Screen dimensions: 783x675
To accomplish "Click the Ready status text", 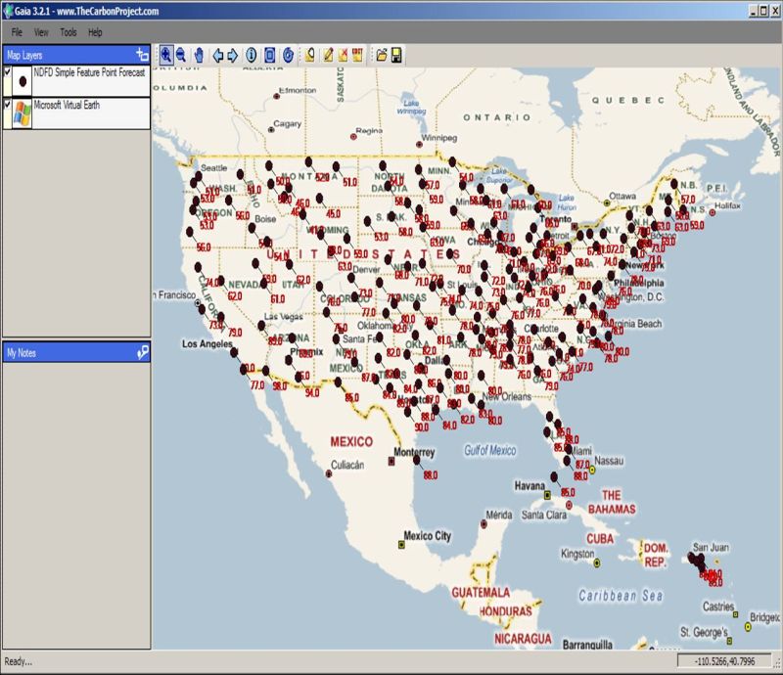I will (x=18, y=661).
